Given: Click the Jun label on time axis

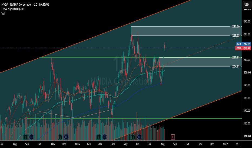Looking at the screenshot, I should point(137,144).
